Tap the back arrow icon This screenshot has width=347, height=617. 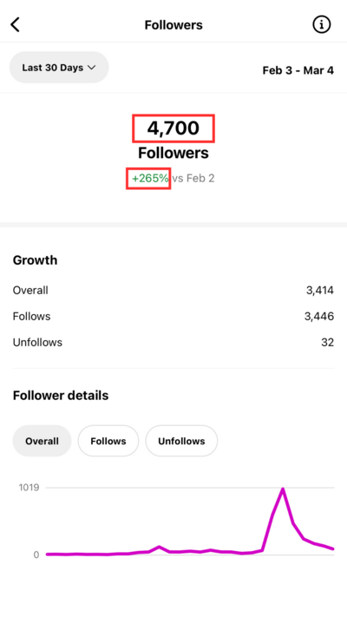pos(15,25)
